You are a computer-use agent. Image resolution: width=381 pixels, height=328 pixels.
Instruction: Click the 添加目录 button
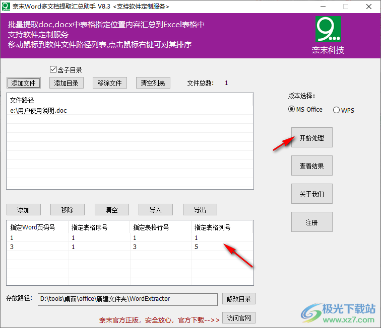click(67, 83)
